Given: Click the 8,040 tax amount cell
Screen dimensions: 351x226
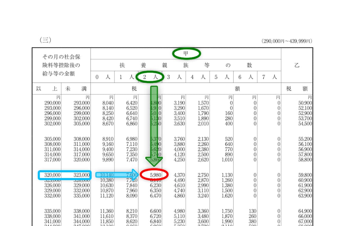Looking at the screenshot, I should point(108,103).
